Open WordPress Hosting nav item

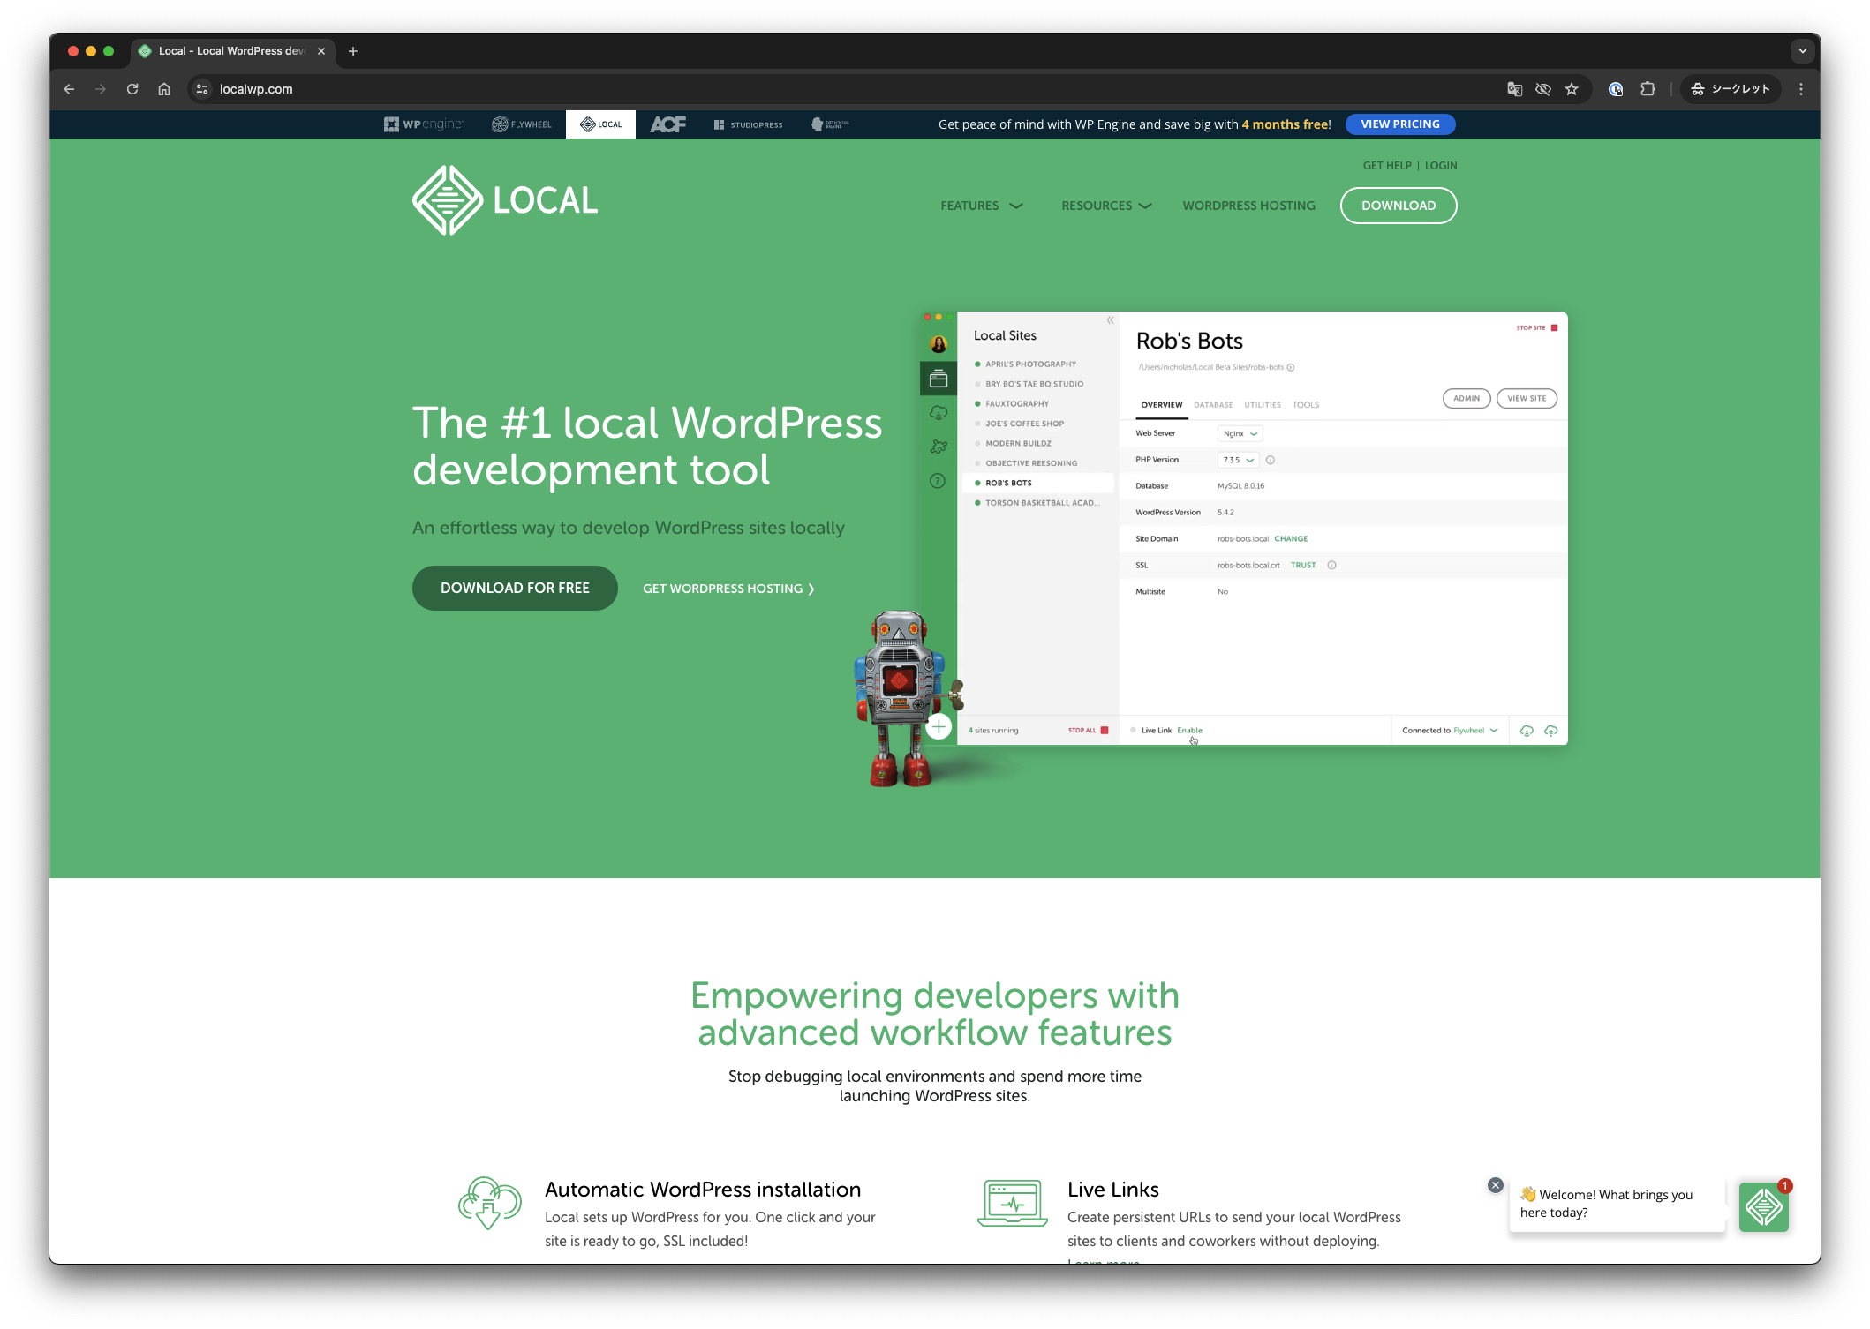1248,206
